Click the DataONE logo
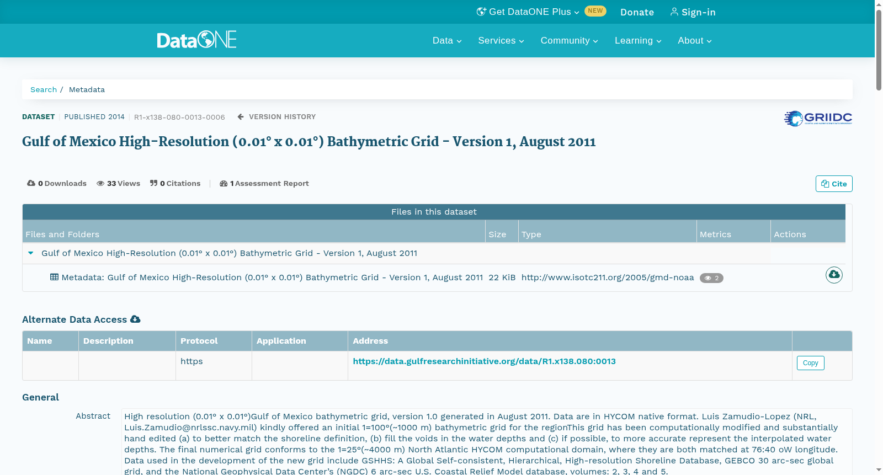This screenshot has height=475, width=883. point(196,40)
